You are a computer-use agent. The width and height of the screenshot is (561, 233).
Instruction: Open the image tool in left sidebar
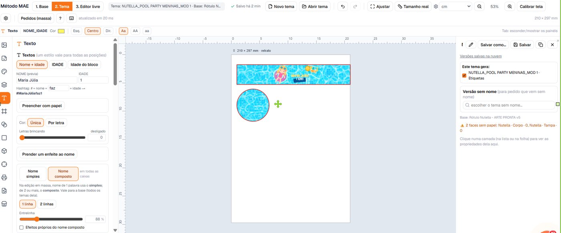(4, 45)
